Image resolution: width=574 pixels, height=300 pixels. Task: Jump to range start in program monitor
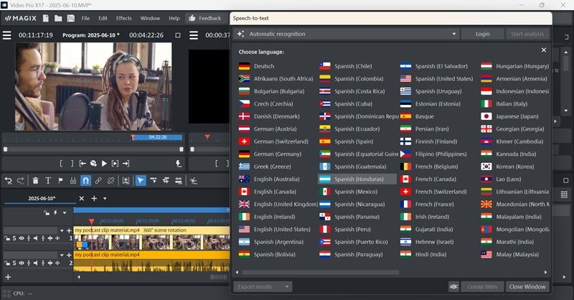pos(83,164)
